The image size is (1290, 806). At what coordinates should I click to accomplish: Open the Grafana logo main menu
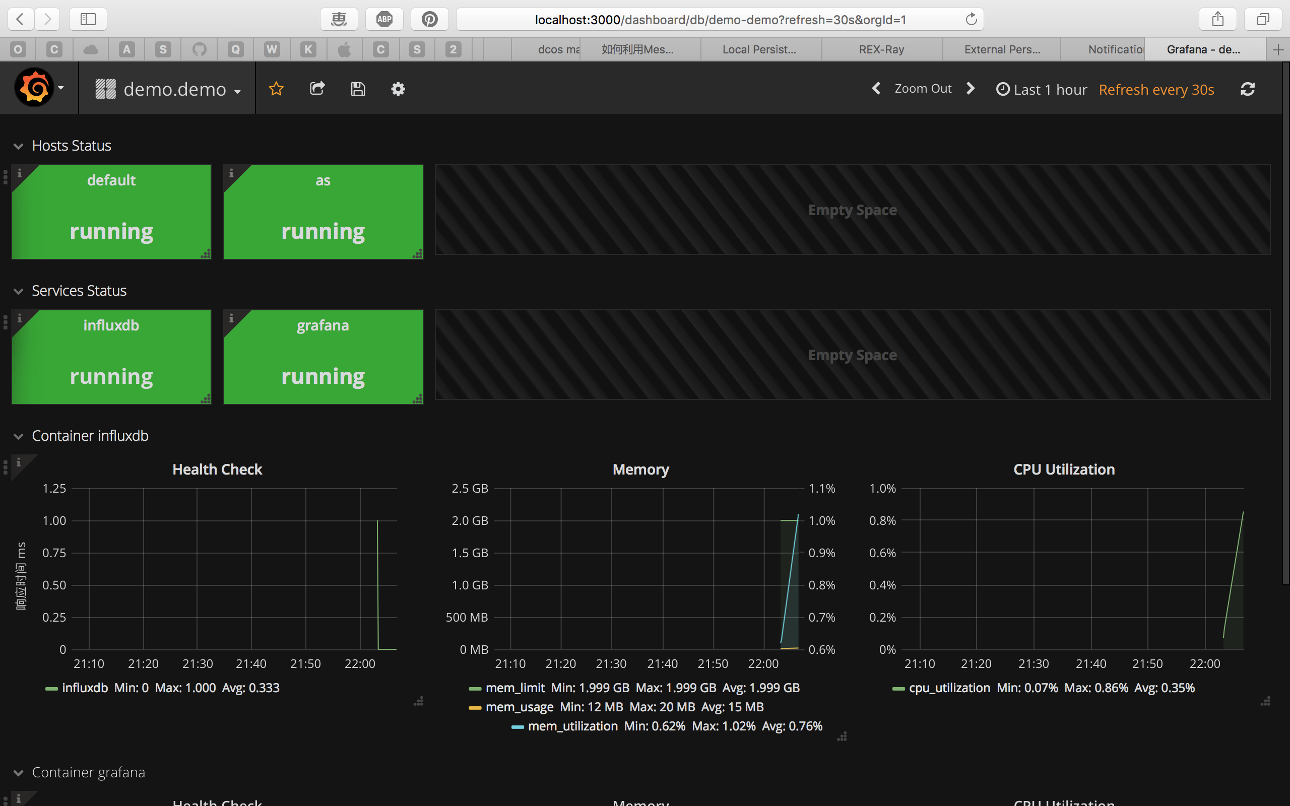(x=39, y=88)
